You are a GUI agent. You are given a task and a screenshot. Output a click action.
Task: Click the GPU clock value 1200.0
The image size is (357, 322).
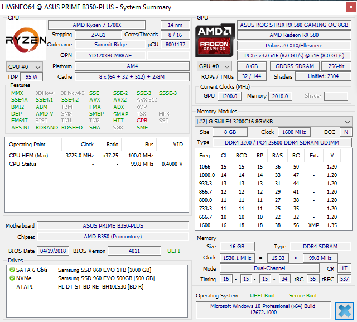(229, 97)
